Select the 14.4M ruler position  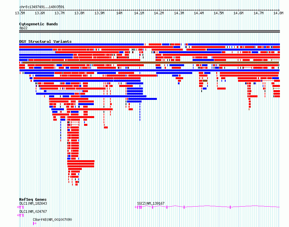coord(199,13)
